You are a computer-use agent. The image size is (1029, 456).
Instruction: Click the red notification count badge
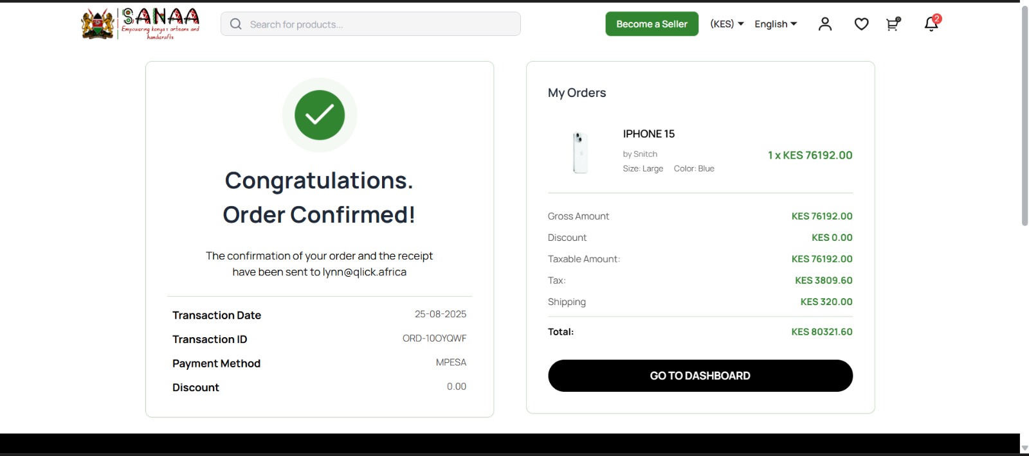click(937, 19)
